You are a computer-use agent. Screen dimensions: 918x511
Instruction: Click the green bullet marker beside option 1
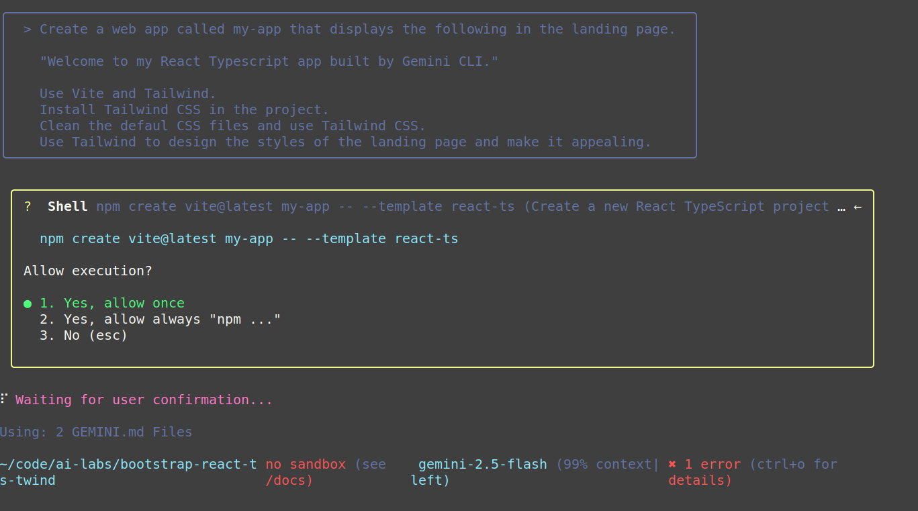point(27,303)
